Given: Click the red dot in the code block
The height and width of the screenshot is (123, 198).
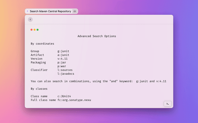Looking at the screenshot, I should click(x=32, y=30).
